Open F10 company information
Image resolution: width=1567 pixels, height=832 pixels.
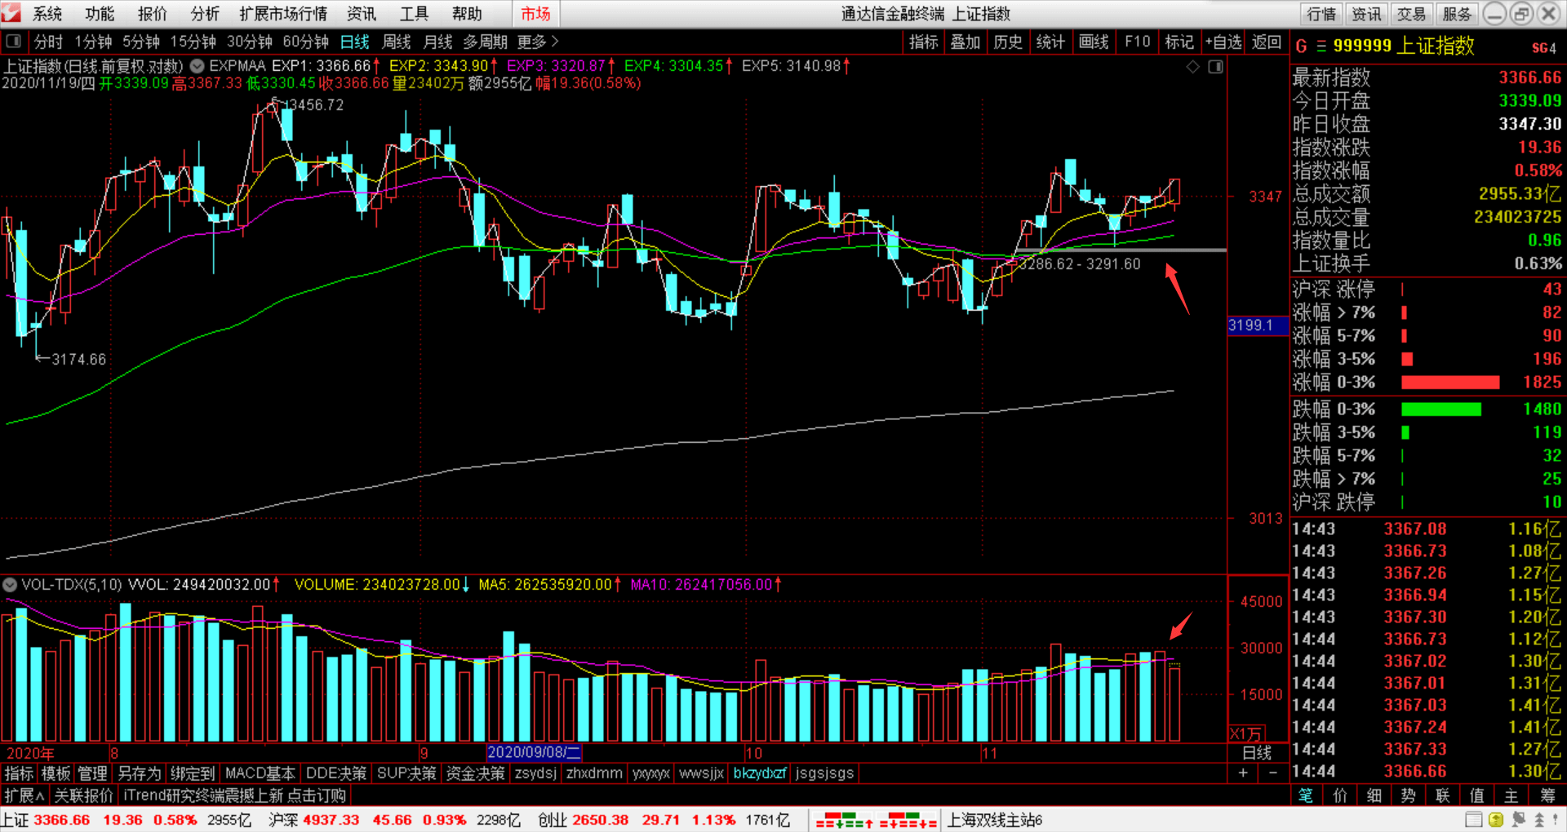coord(1137,42)
